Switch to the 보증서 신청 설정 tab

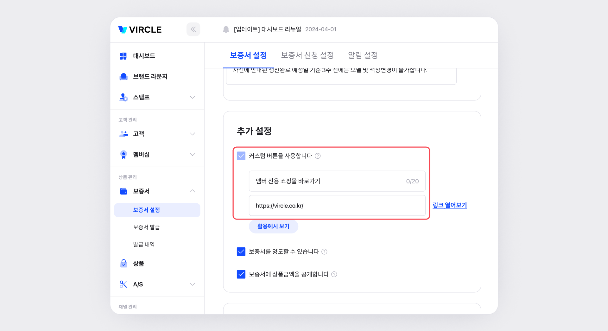307,55
